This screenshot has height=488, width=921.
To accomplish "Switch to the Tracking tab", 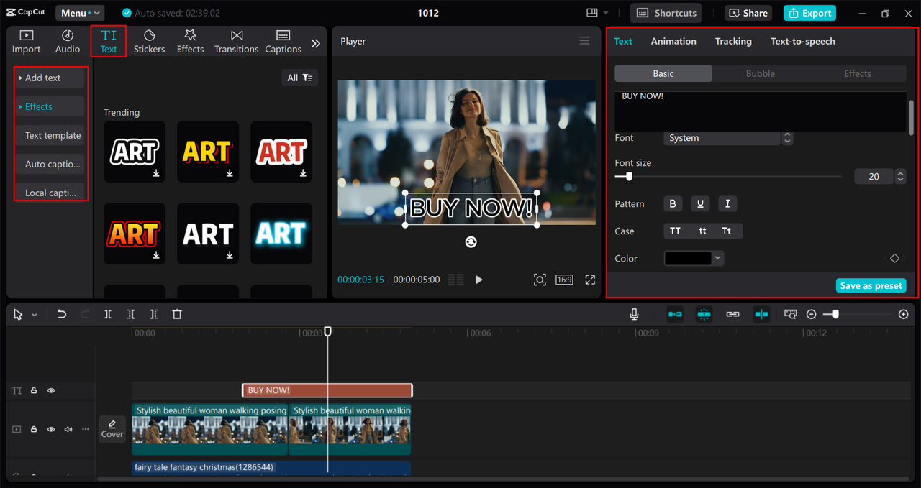I will [733, 41].
